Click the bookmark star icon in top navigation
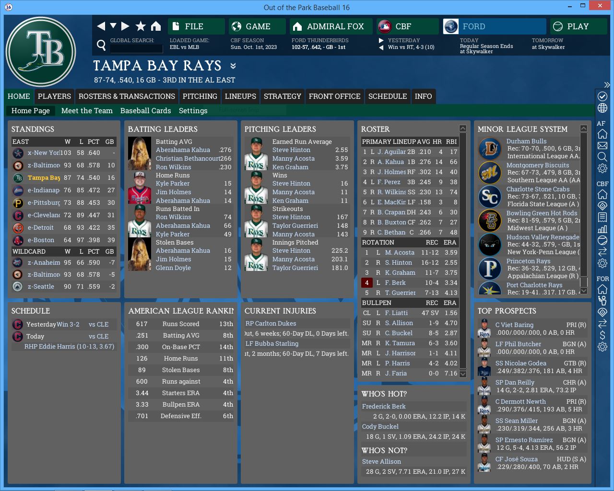Image resolution: width=614 pixels, height=491 pixels. click(x=141, y=26)
